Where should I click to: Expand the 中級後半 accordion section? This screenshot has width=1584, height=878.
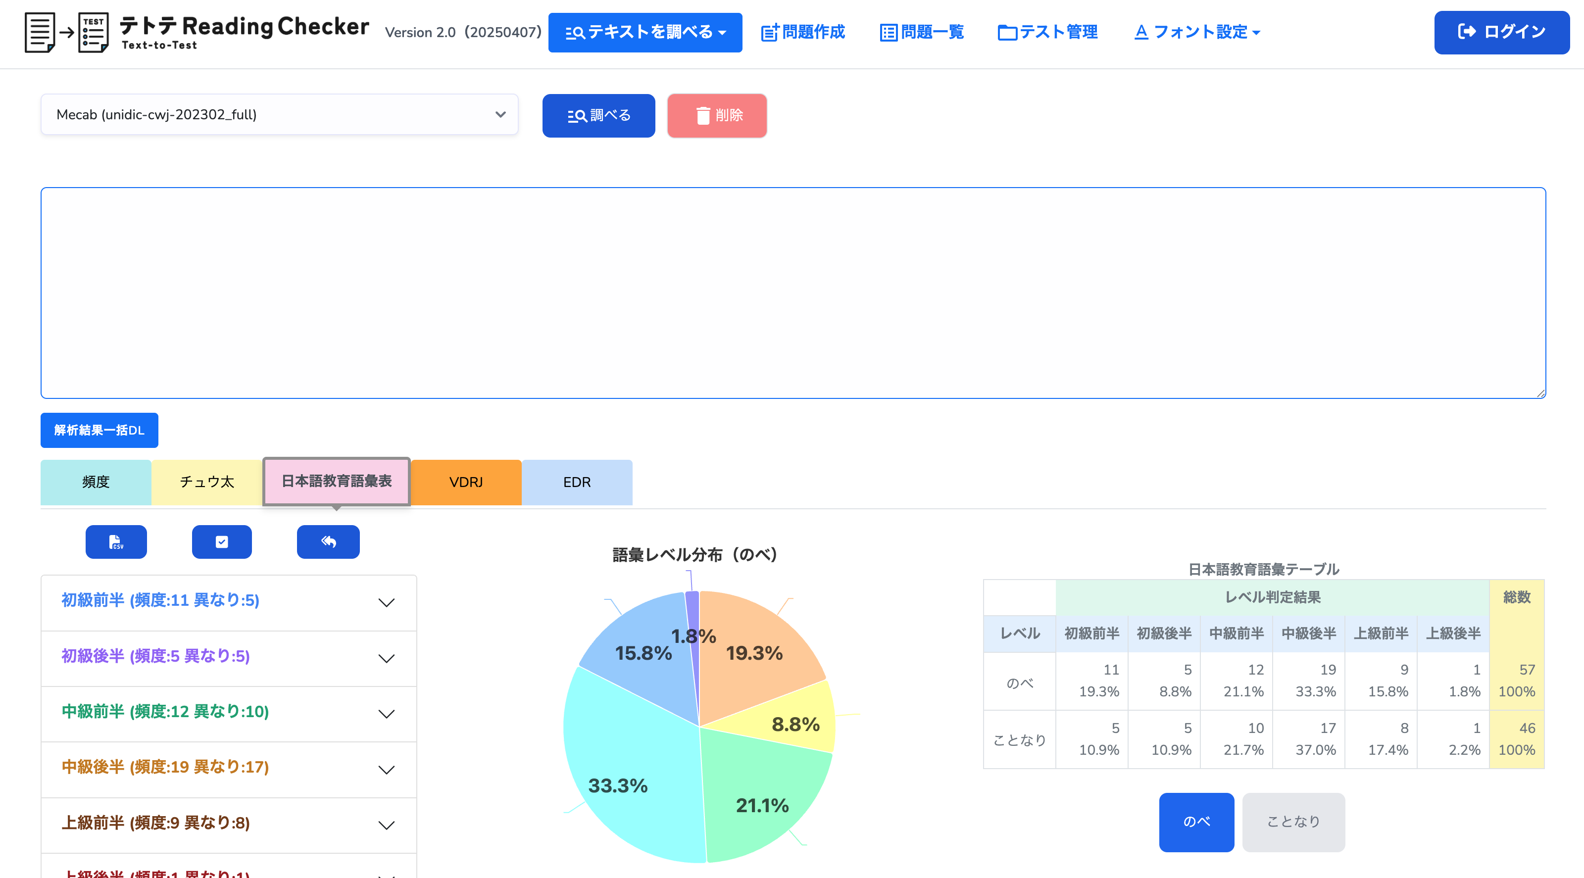click(x=229, y=769)
